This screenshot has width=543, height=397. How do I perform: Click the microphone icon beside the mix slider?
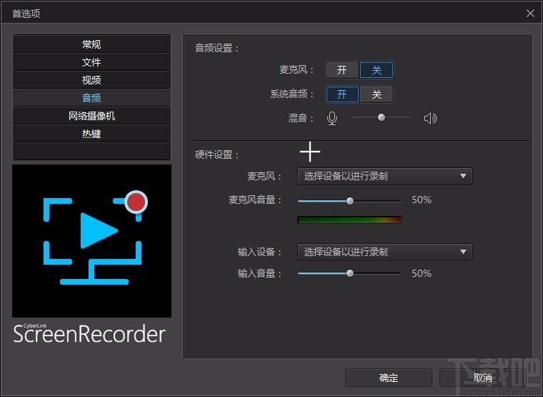click(x=332, y=118)
